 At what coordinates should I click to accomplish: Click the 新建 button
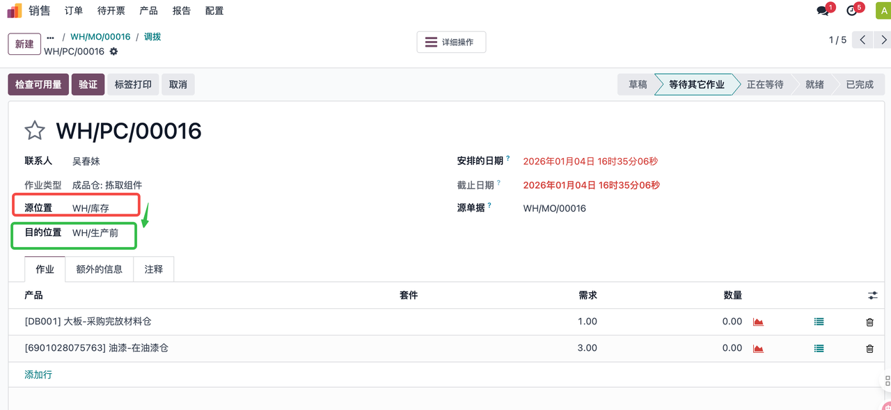[24, 44]
